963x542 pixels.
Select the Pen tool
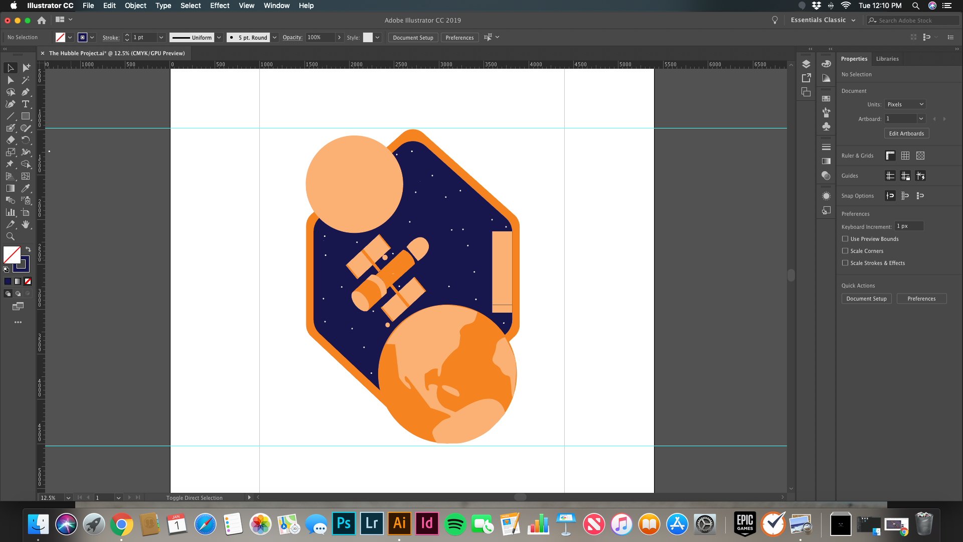tap(26, 92)
